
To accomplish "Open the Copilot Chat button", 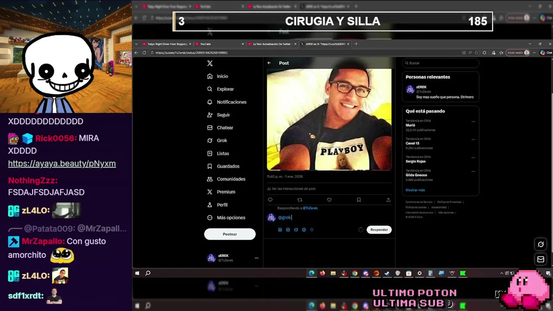I will tap(546, 53).
